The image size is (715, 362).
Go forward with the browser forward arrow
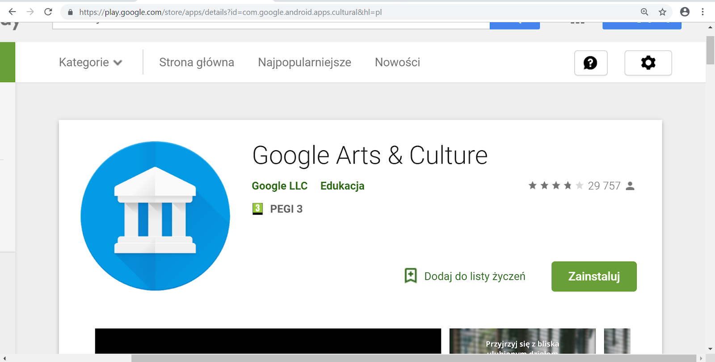[x=30, y=12]
